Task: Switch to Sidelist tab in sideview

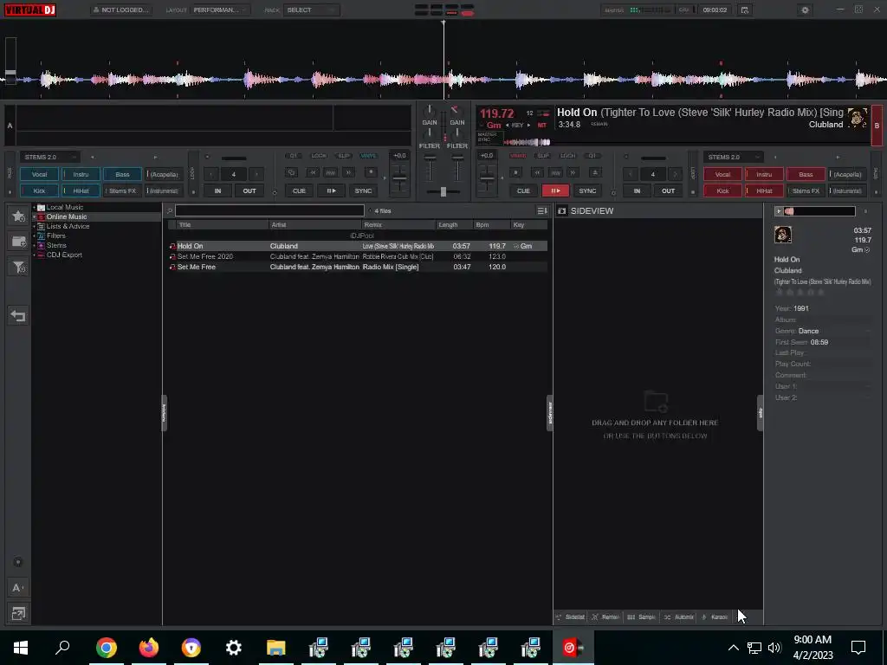Action: [x=570, y=617]
